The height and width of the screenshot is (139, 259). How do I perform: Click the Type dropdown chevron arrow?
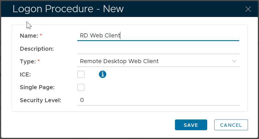[x=234, y=61]
